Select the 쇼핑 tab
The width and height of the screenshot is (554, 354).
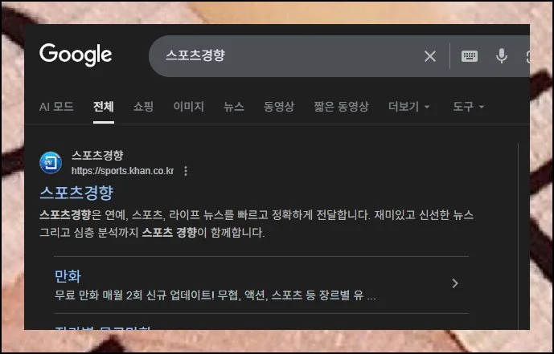(143, 107)
